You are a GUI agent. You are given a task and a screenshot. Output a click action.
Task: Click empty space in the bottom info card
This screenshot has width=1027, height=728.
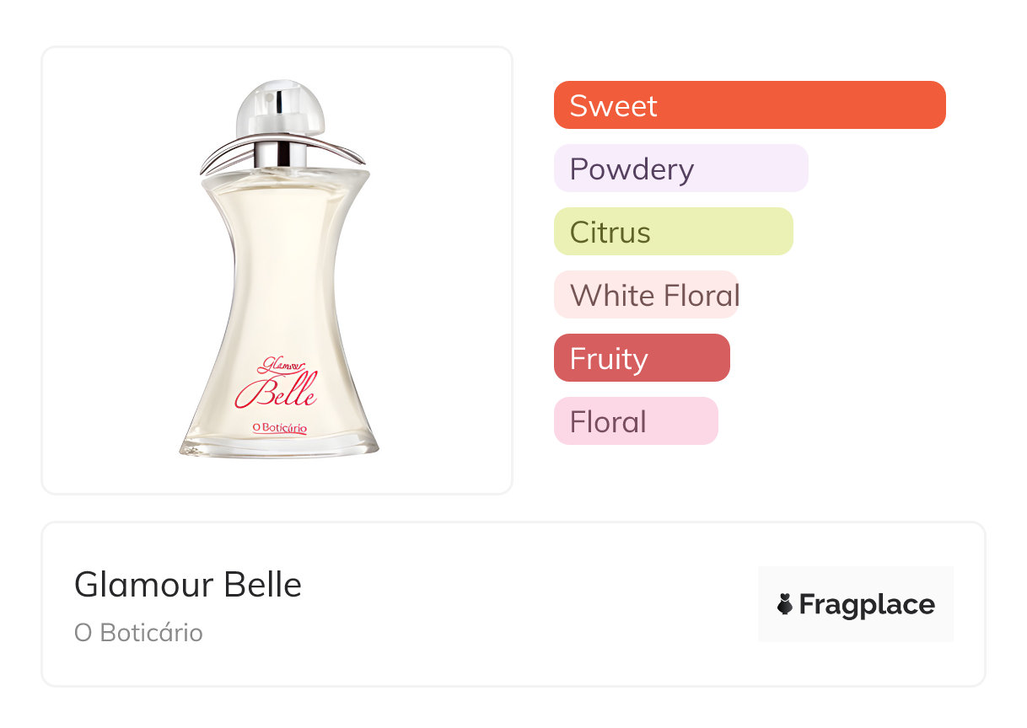523,607
